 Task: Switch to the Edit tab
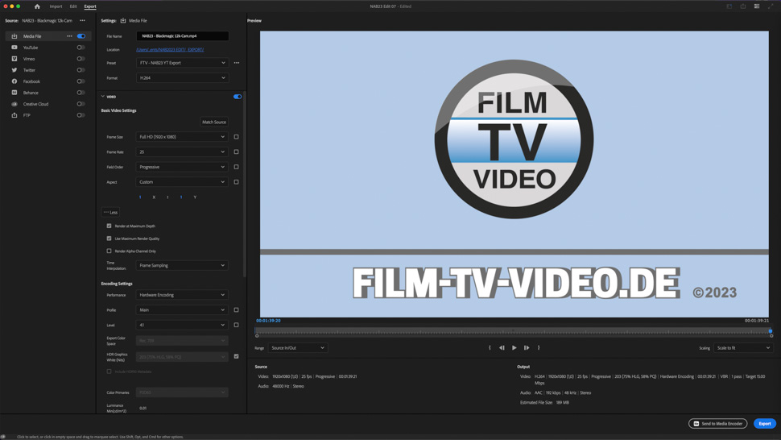click(73, 6)
